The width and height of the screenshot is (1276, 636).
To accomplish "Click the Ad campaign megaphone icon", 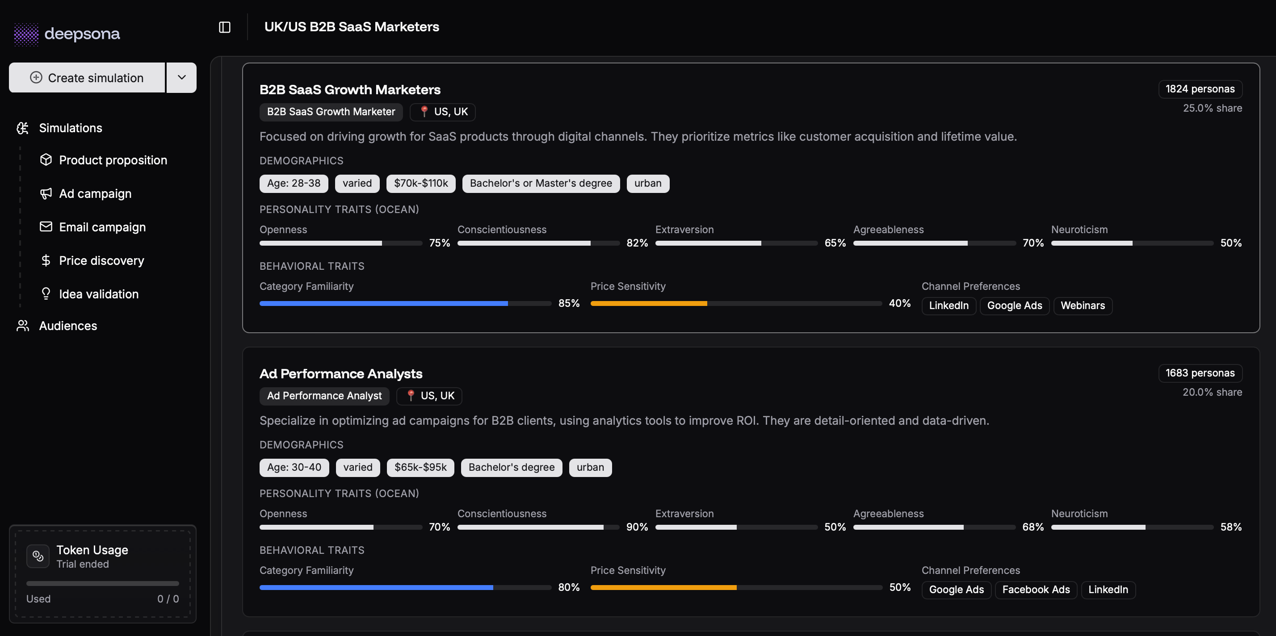I will (x=46, y=193).
